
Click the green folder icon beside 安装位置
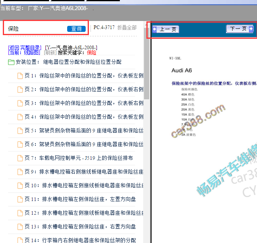[x=11, y=62]
